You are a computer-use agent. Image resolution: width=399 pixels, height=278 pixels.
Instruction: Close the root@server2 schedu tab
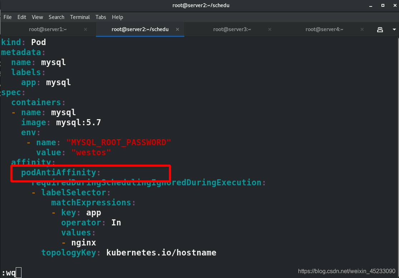tap(177, 29)
